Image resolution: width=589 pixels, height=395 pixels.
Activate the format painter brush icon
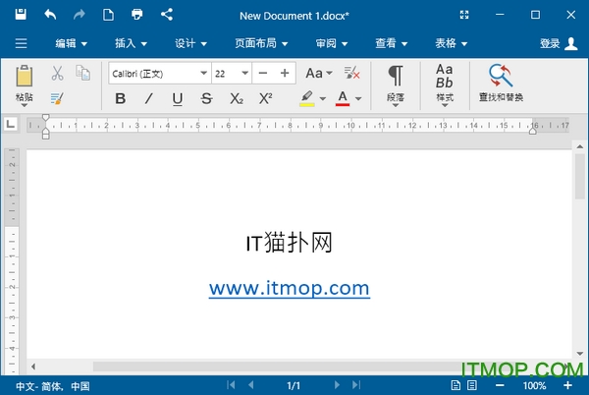pyautogui.click(x=57, y=98)
